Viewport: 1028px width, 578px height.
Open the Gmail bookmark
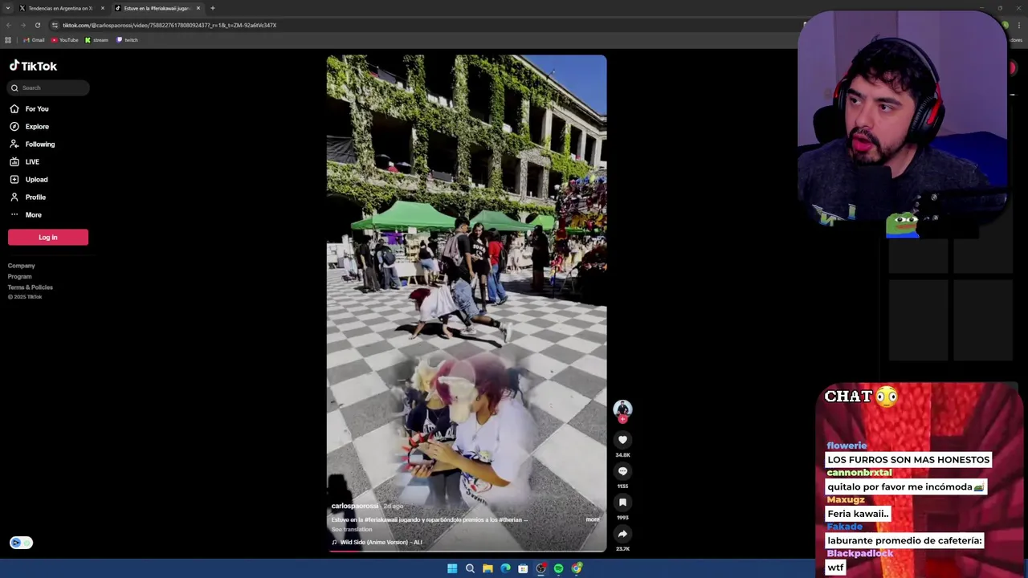coord(34,40)
